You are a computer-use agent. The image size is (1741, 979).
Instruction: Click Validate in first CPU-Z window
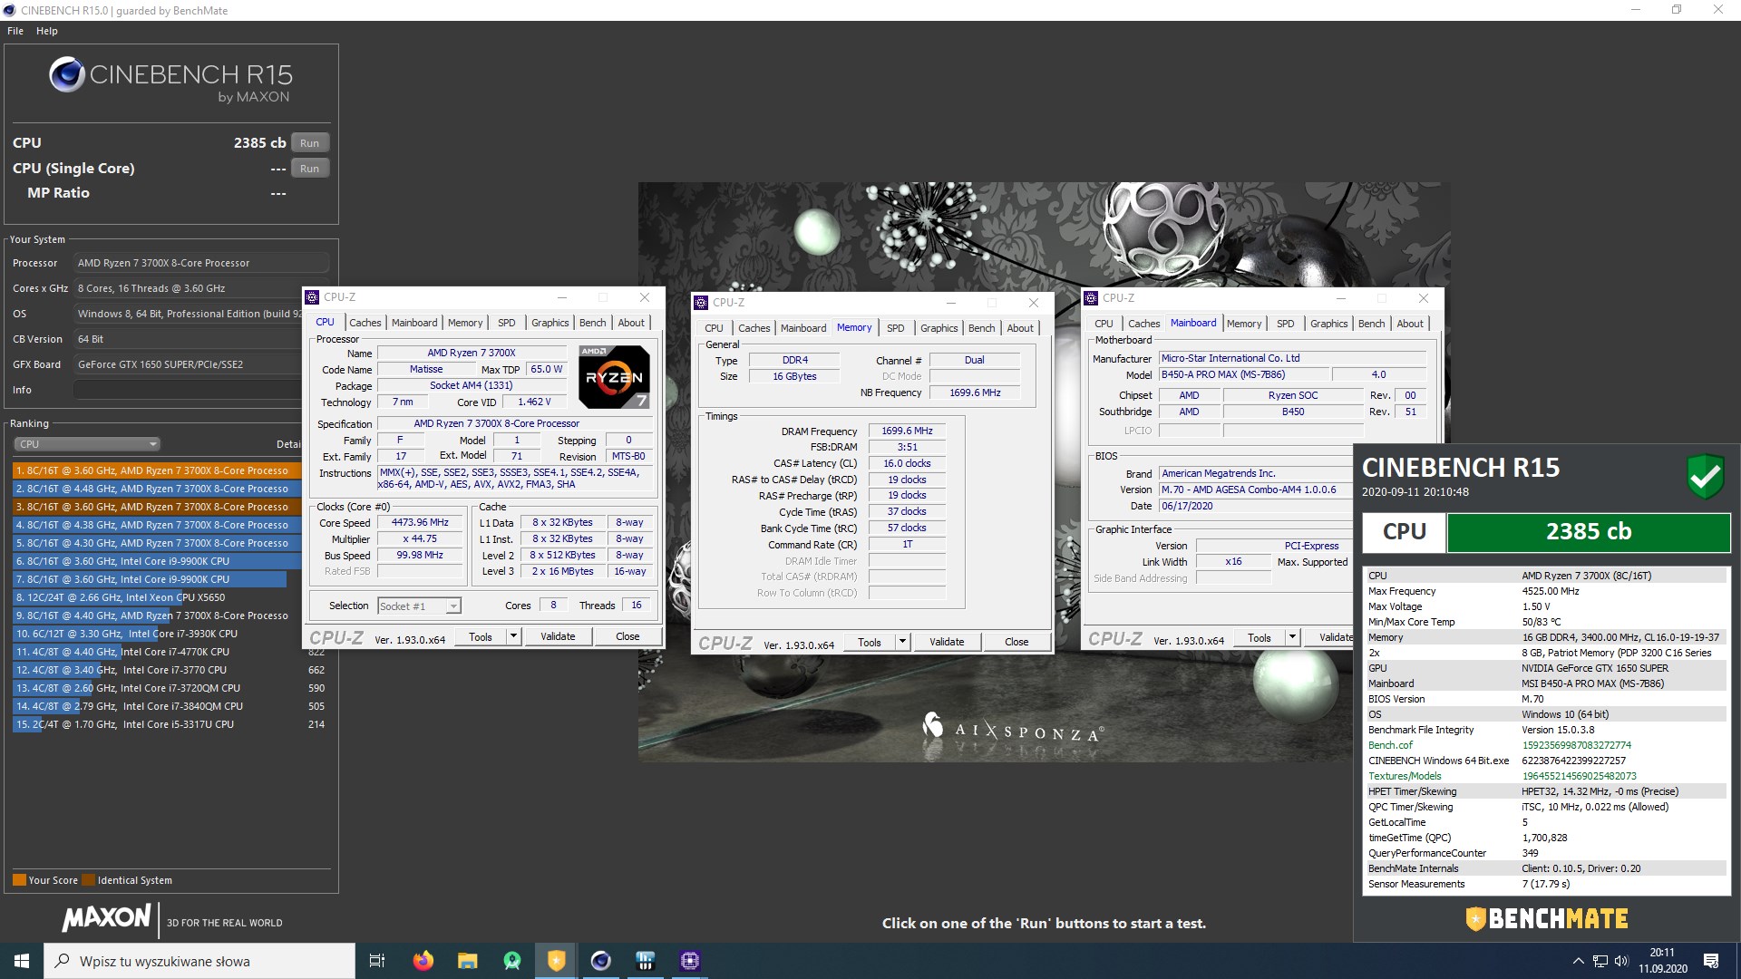[558, 636]
